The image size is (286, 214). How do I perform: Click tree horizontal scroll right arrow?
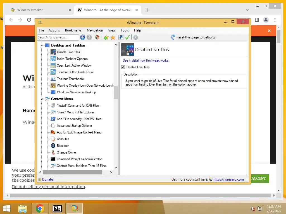click(111, 172)
